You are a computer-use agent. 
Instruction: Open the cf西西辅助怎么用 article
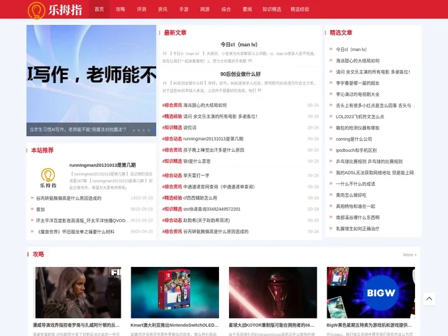click(x=200, y=198)
